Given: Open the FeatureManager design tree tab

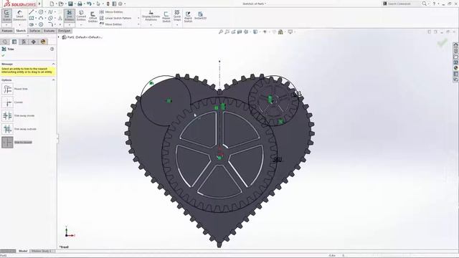Looking at the screenshot, I should coord(5,42).
